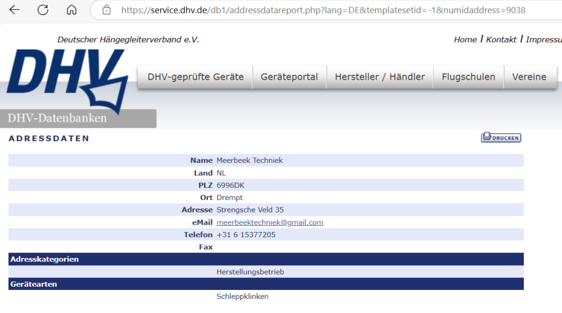Select the Land value NL
Image resolution: width=562 pixels, height=313 pixels.
coord(221,173)
